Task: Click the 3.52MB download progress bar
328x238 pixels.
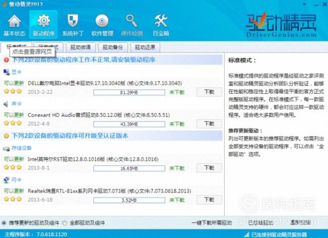Action: click(x=129, y=200)
